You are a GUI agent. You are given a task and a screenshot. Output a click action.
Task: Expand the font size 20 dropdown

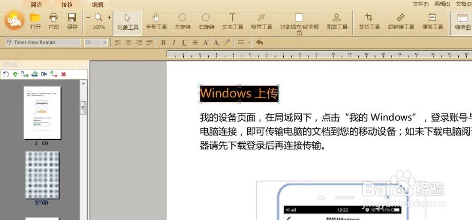105,42
